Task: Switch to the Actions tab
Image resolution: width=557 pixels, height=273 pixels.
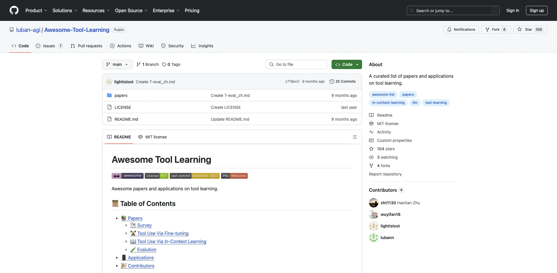Action: [121, 46]
